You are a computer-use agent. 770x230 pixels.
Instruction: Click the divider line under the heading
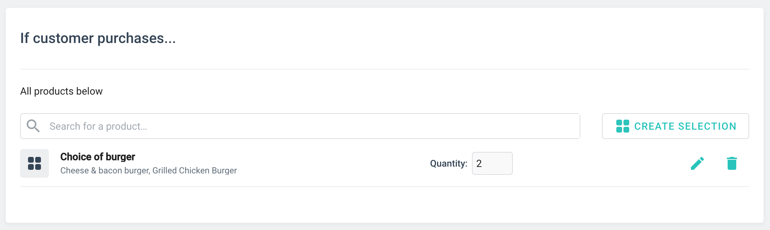(x=384, y=69)
